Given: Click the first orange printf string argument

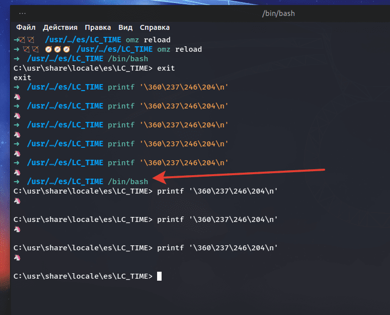Looking at the screenshot, I should (x=185, y=87).
